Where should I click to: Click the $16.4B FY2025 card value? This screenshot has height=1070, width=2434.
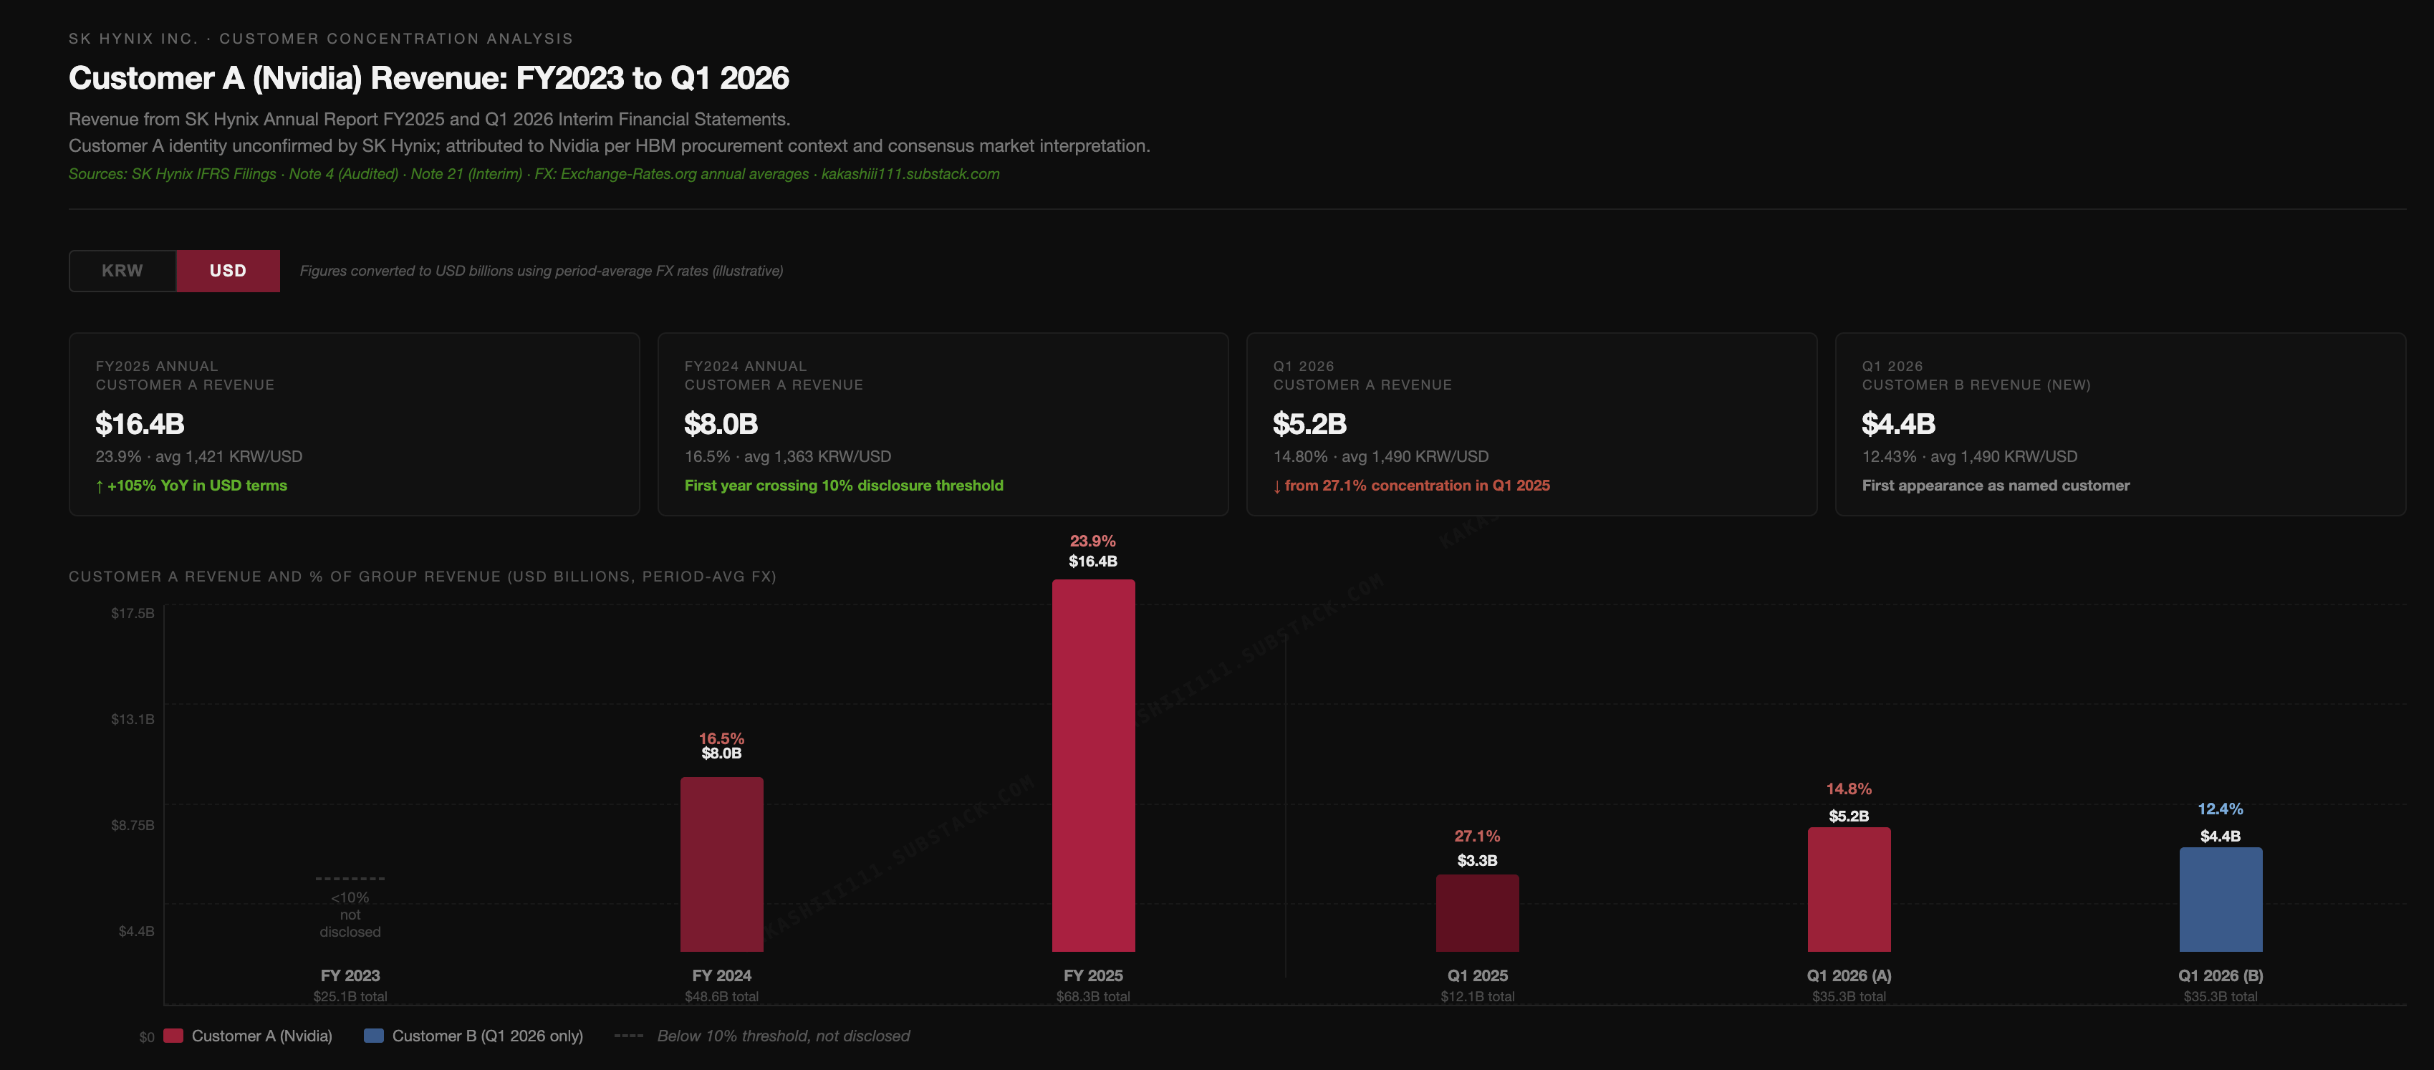tap(140, 424)
